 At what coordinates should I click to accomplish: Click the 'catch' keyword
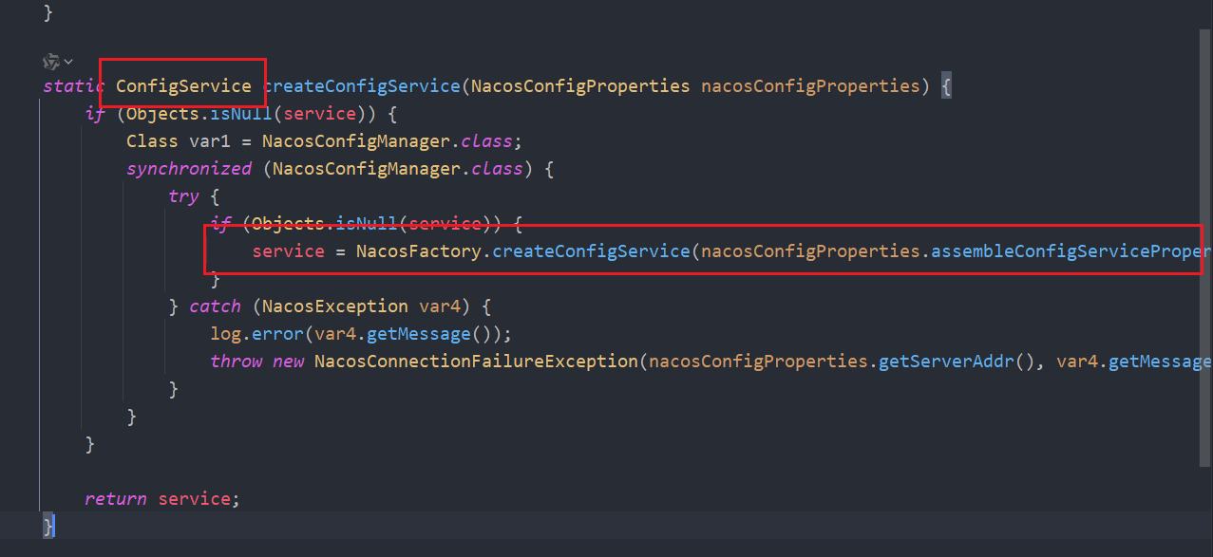tap(215, 306)
